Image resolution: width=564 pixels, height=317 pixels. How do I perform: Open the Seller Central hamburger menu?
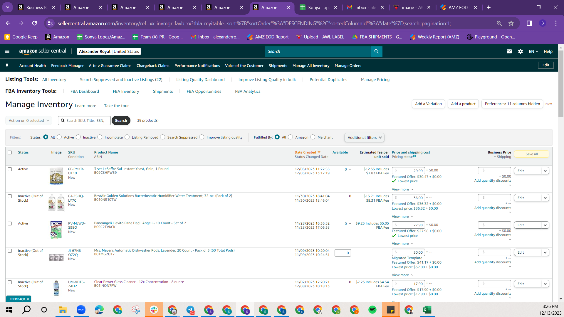[7, 51]
